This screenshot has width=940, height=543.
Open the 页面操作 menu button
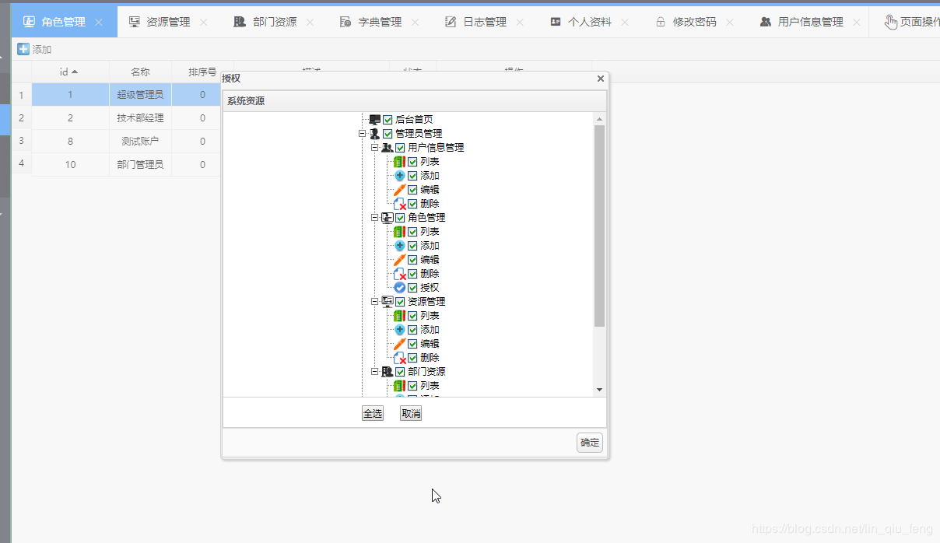pyautogui.click(x=912, y=22)
